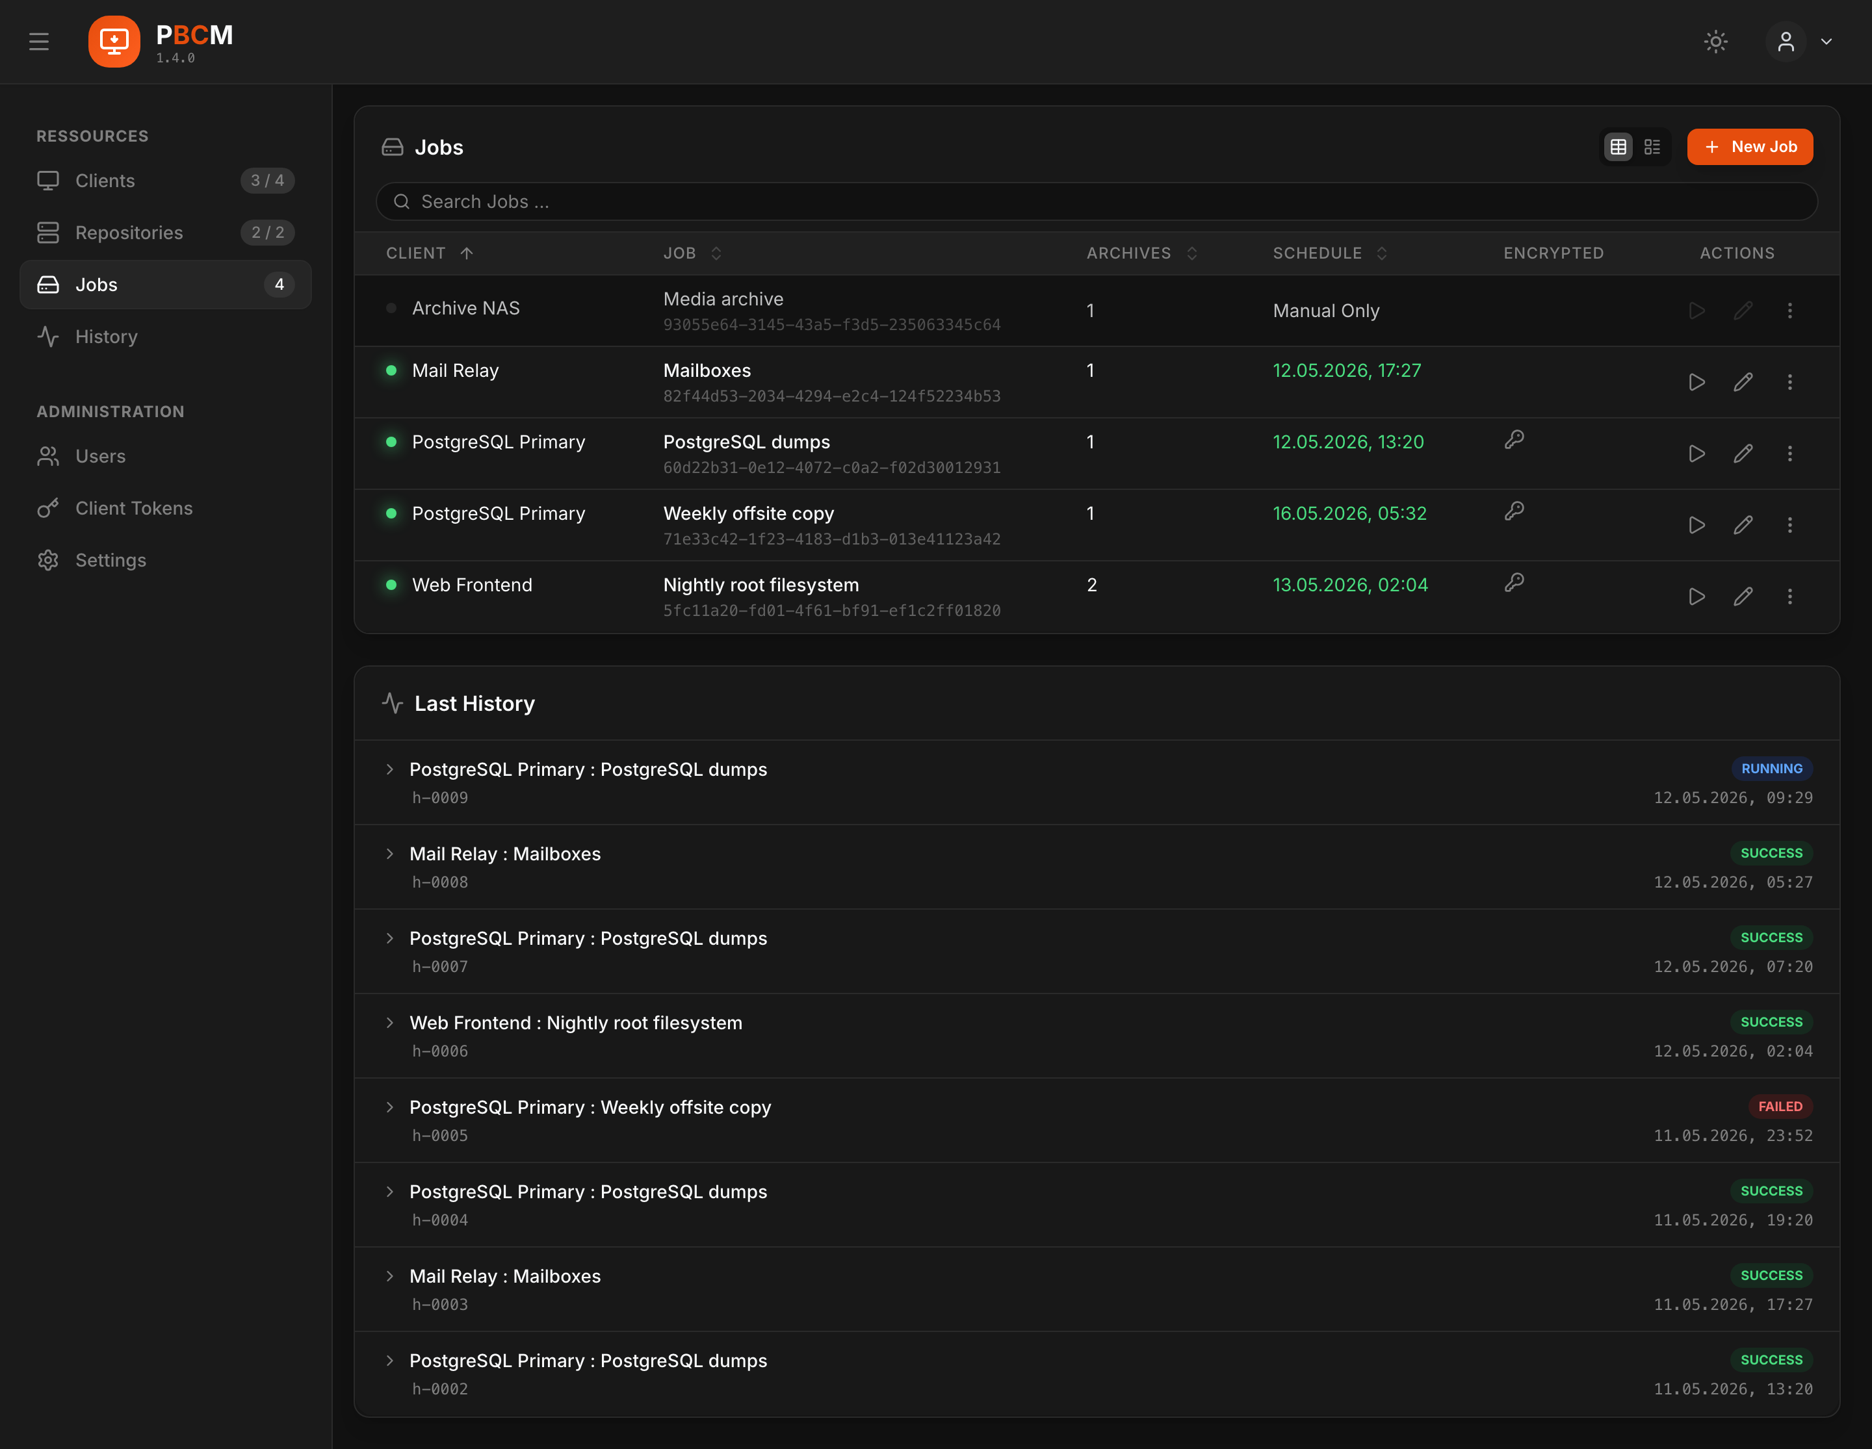Image resolution: width=1872 pixels, height=1449 pixels.
Task: Open Clients in the sidebar
Action: click(x=166, y=181)
